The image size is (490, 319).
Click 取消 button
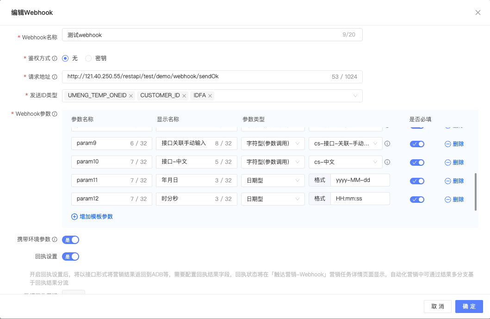coord(438,306)
